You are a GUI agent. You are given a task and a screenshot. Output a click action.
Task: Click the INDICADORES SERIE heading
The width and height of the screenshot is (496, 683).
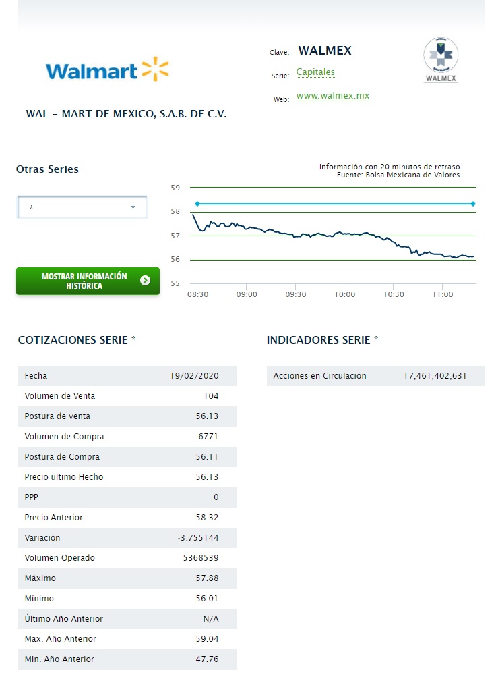tap(322, 339)
